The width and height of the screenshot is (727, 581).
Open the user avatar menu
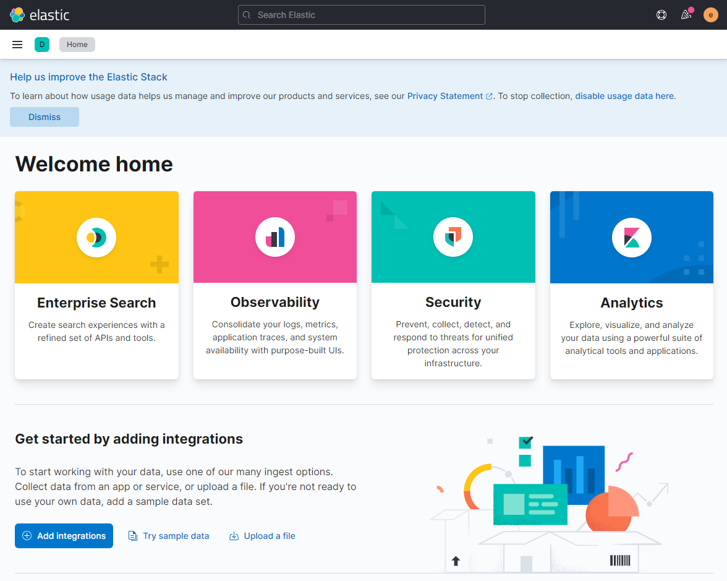point(710,15)
